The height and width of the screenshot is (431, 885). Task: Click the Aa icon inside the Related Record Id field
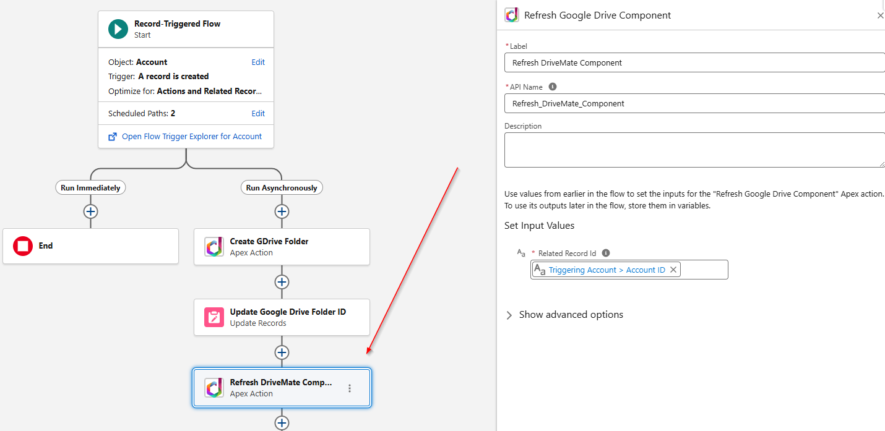540,269
